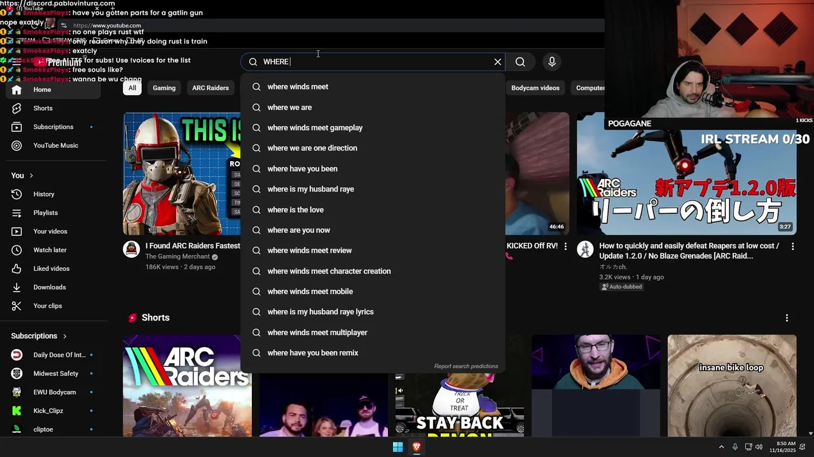Open the 'insane bike loop' short
Image resolution: width=814 pixels, height=457 pixels.
[732, 386]
